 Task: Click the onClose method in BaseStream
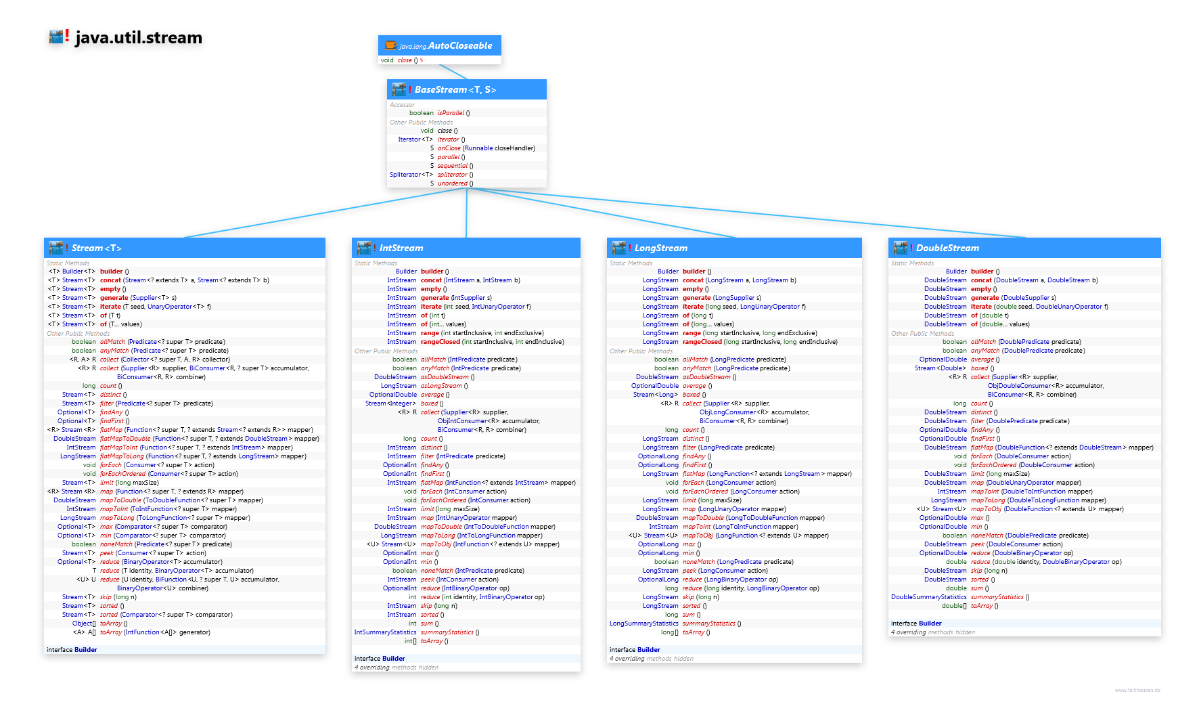(x=449, y=148)
